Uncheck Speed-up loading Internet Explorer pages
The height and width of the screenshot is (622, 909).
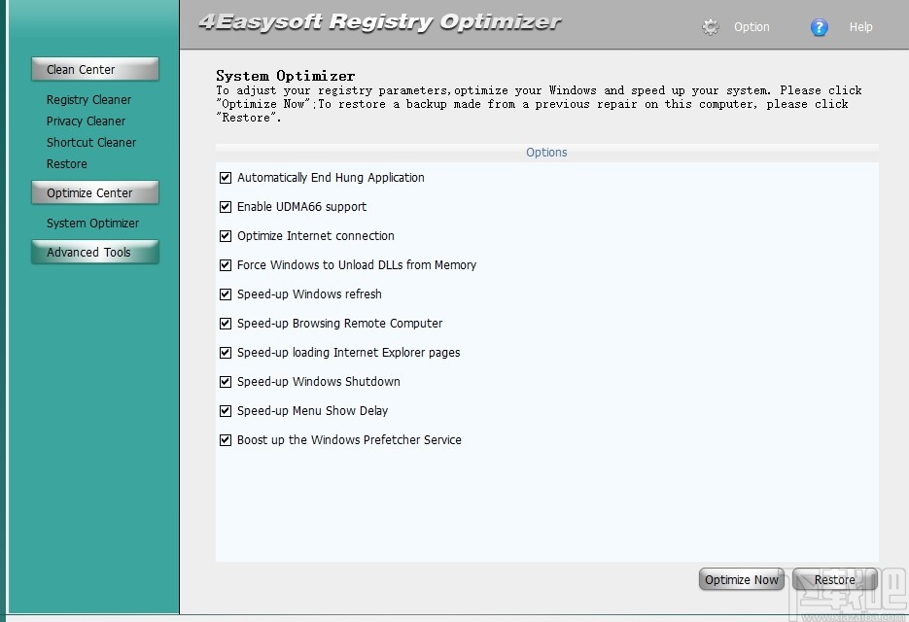pyautogui.click(x=225, y=352)
